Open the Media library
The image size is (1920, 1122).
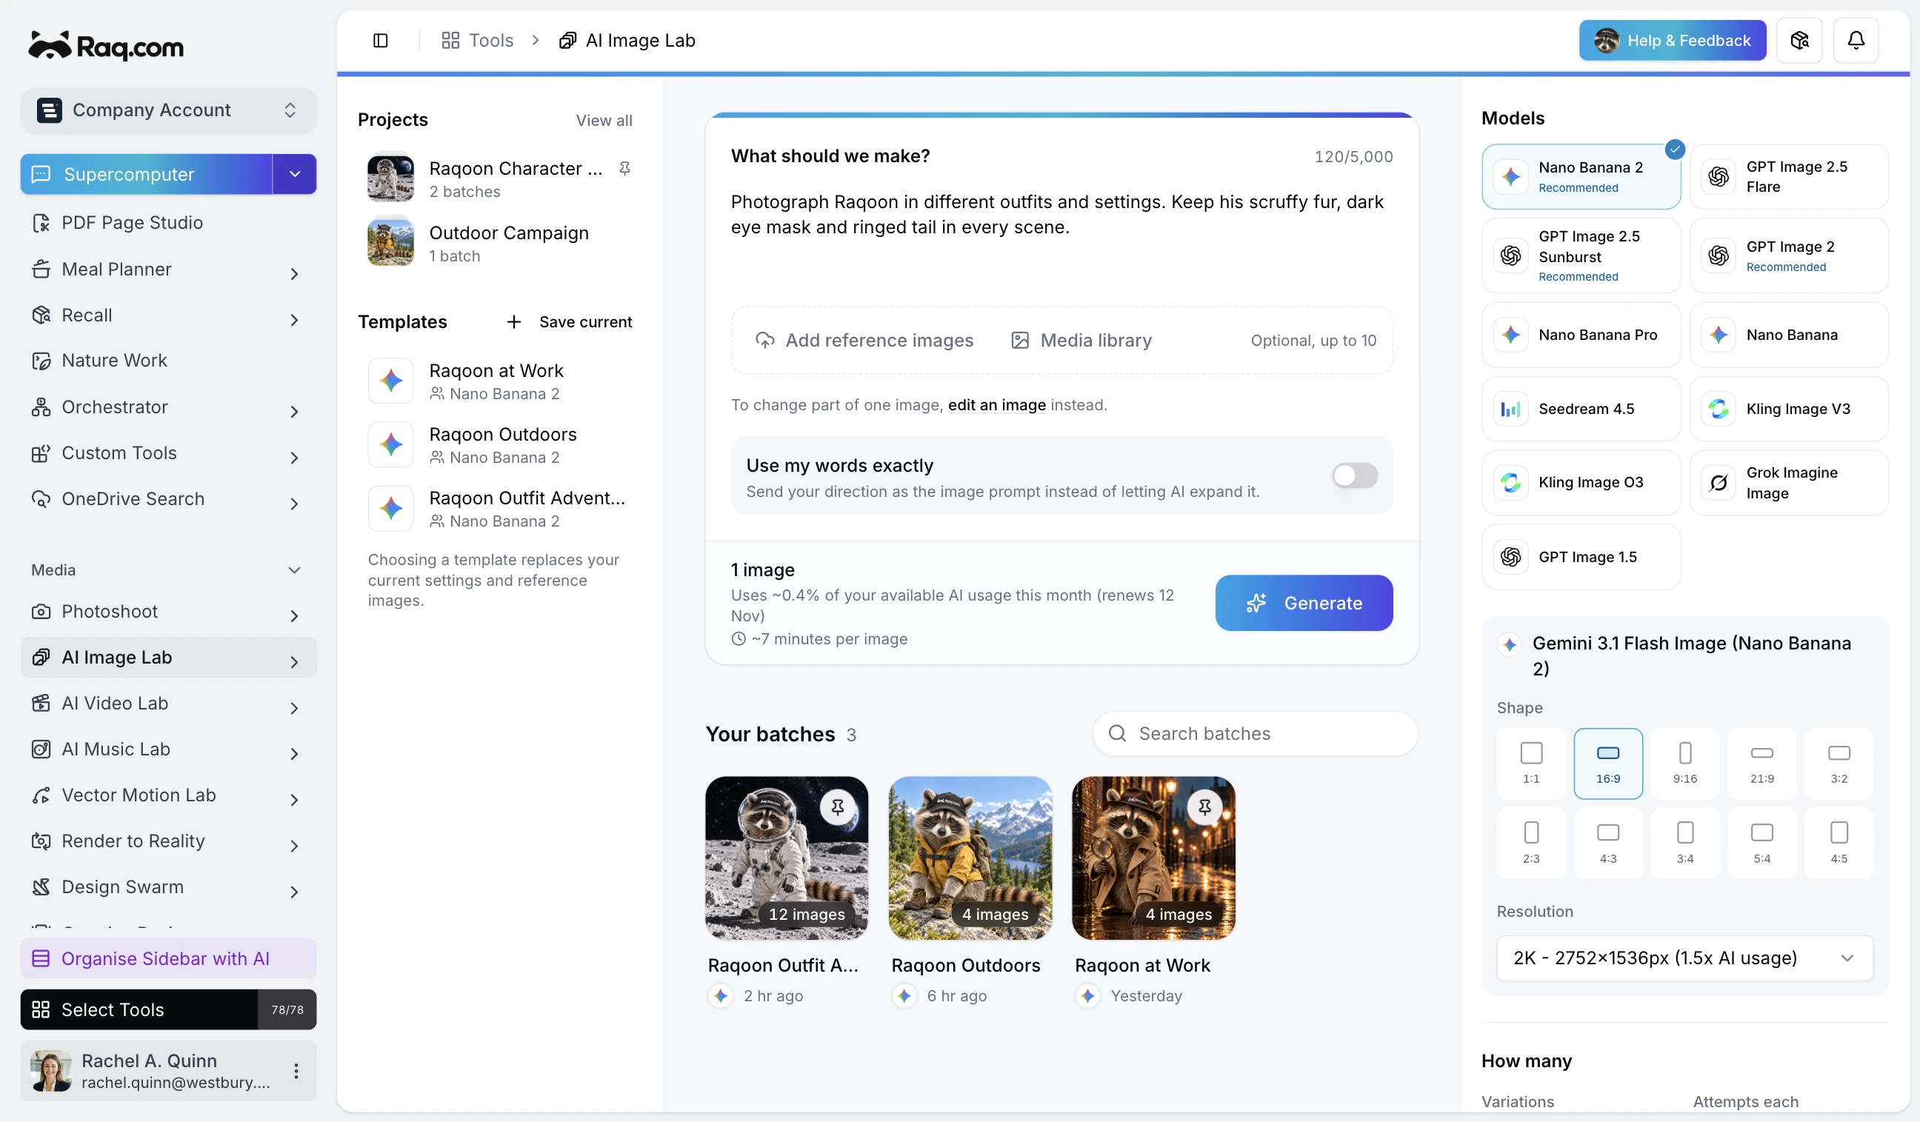[1081, 341]
